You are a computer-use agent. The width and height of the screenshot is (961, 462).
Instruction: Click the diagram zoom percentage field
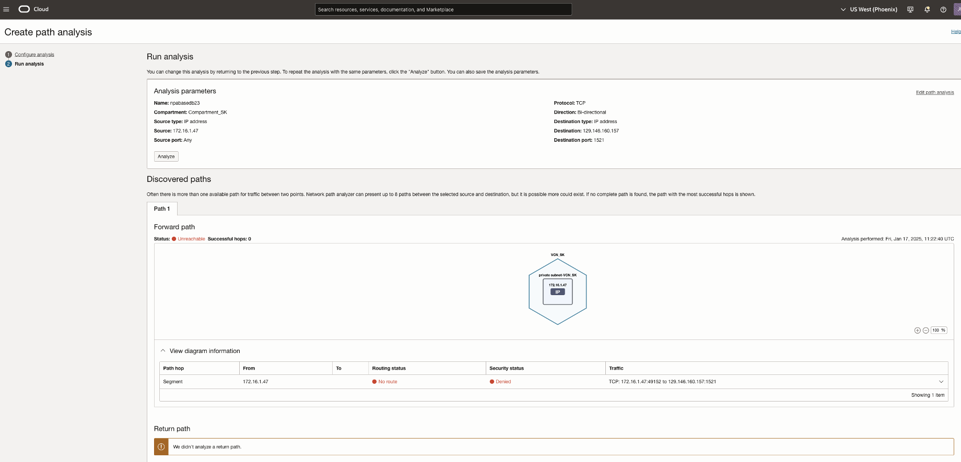(939, 331)
